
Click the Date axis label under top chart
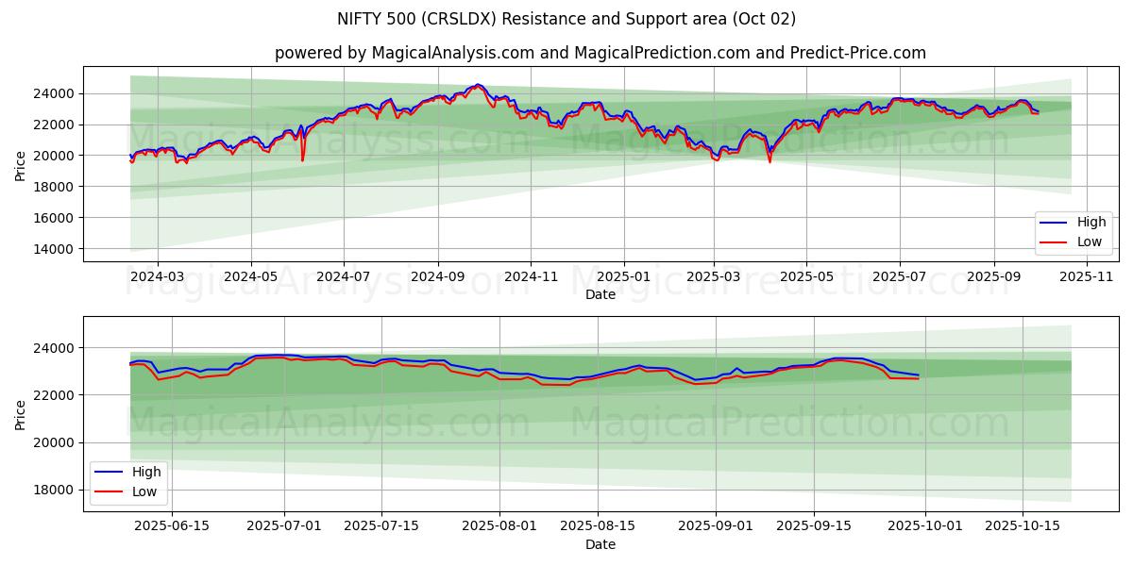click(600, 294)
